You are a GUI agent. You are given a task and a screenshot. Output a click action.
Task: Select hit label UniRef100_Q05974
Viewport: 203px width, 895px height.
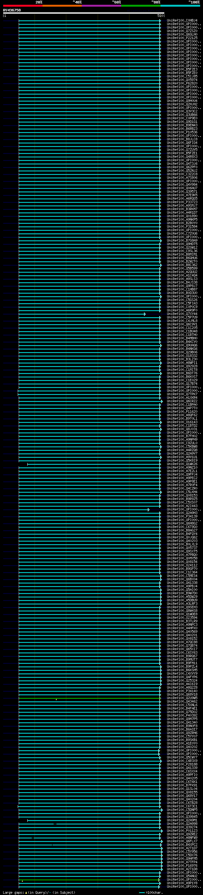pos(182,80)
